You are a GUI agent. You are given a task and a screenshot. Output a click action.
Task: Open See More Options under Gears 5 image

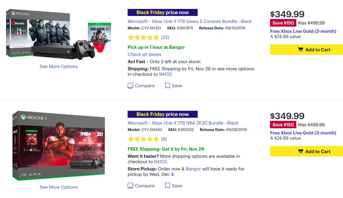(x=58, y=66)
